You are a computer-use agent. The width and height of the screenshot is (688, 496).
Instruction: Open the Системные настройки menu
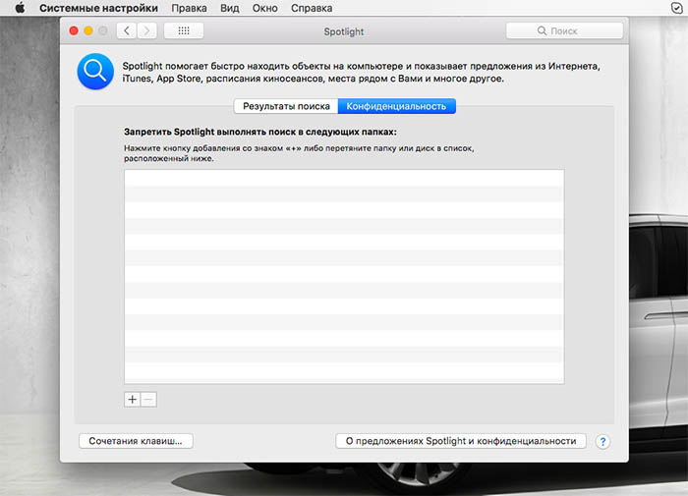click(x=98, y=8)
